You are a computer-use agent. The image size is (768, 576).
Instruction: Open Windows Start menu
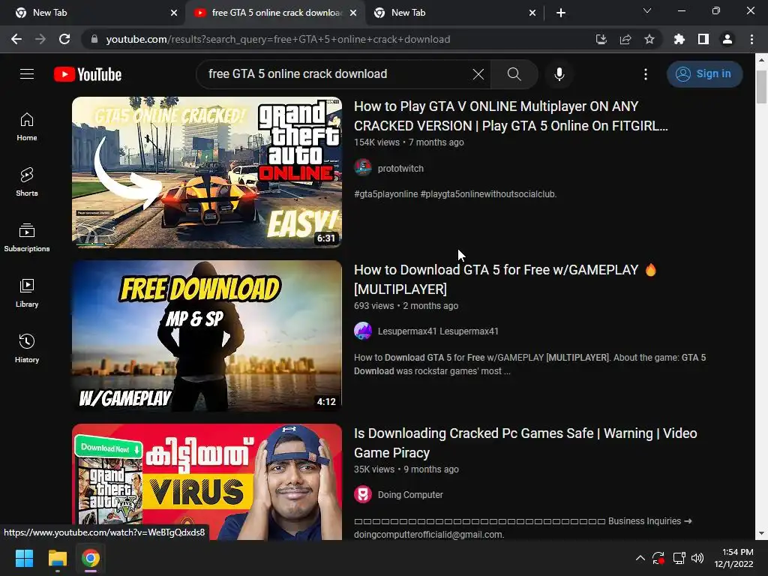pyautogui.click(x=24, y=558)
